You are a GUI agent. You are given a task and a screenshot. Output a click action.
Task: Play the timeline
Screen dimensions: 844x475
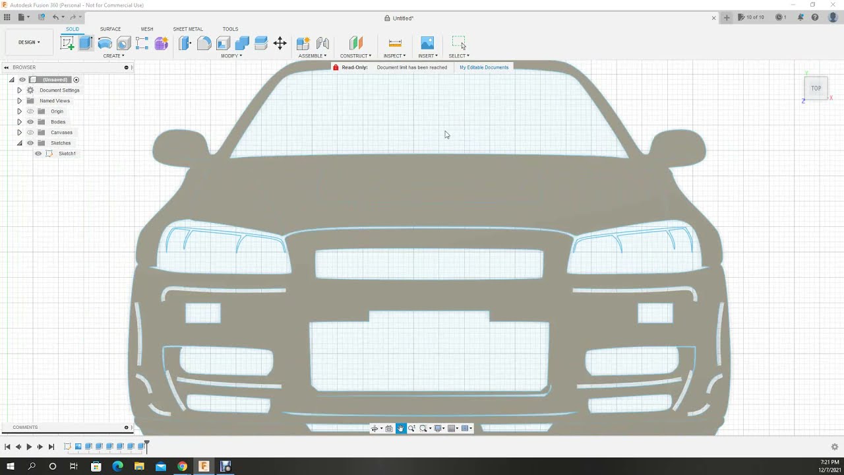point(29,447)
